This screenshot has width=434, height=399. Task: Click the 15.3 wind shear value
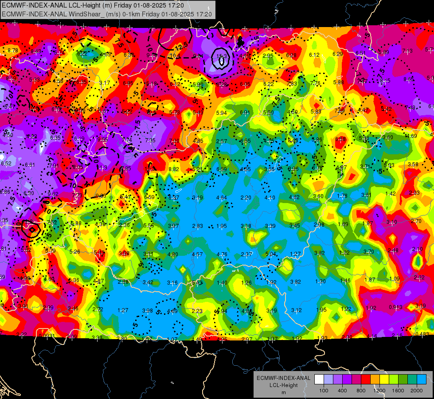[221, 56]
